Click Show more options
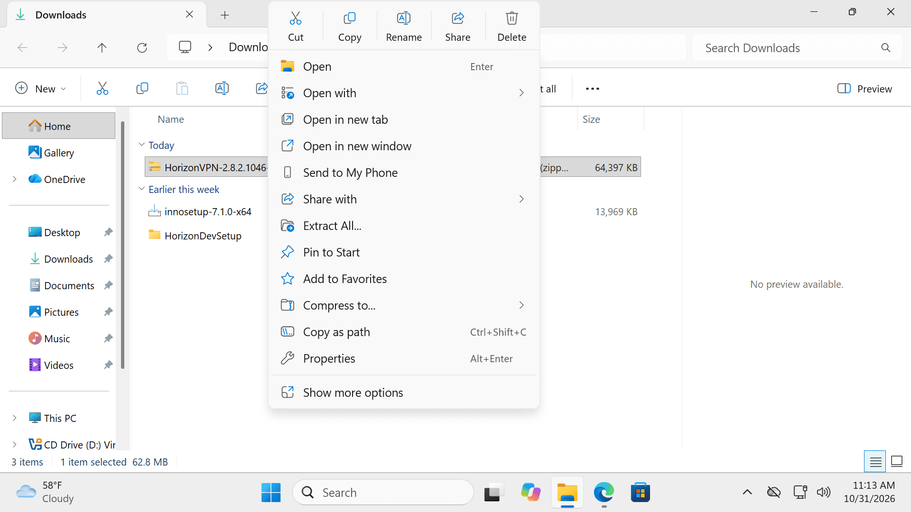911x512 pixels. click(x=404, y=393)
